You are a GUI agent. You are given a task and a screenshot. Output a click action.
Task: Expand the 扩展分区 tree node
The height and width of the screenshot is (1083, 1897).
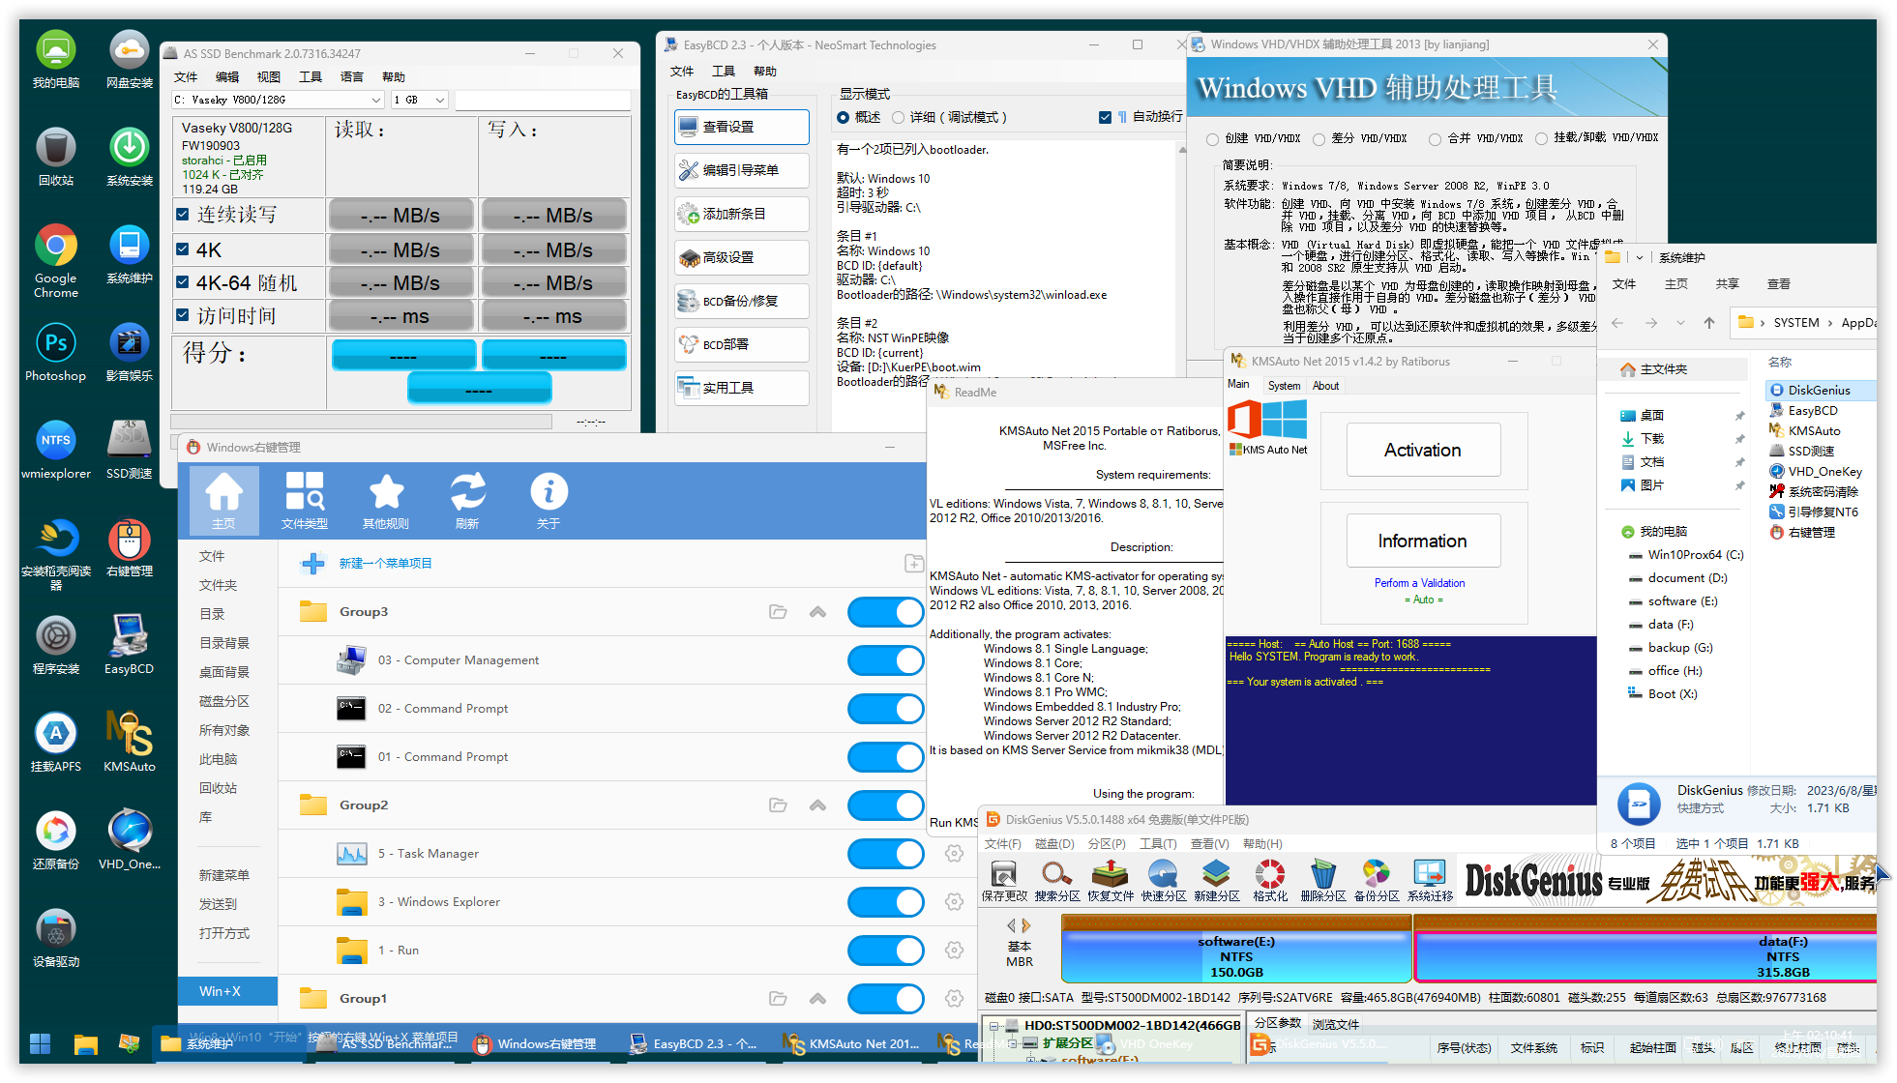click(x=1013, y=1042)
